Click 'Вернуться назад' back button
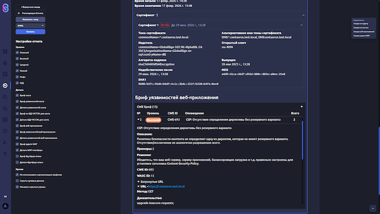 (30, 7)
